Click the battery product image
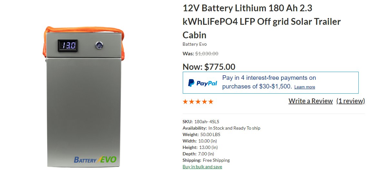The height and width of the screenshot is (175, 369). point(84,97)
